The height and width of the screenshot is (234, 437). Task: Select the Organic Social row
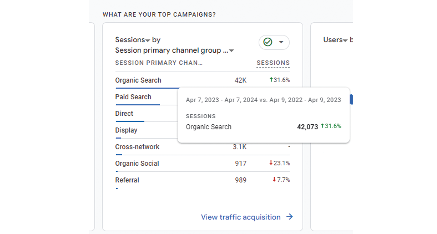202,163
